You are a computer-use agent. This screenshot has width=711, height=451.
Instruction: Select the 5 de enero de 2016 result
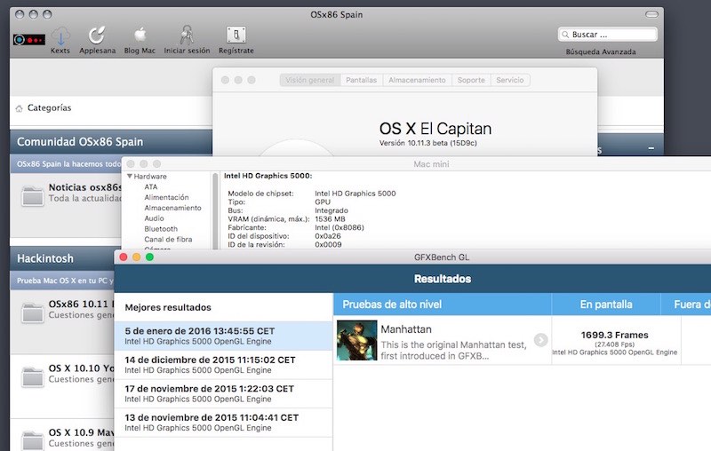click(224, 336)
